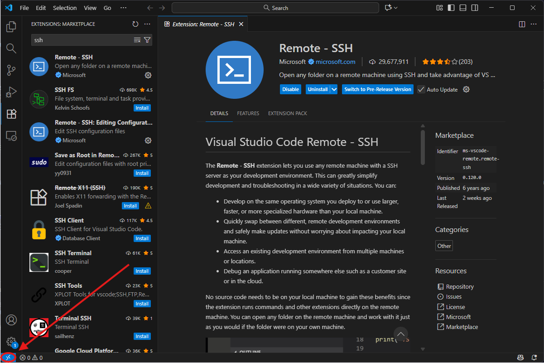Open the filter extensions funnel icon

click(147, 40)
